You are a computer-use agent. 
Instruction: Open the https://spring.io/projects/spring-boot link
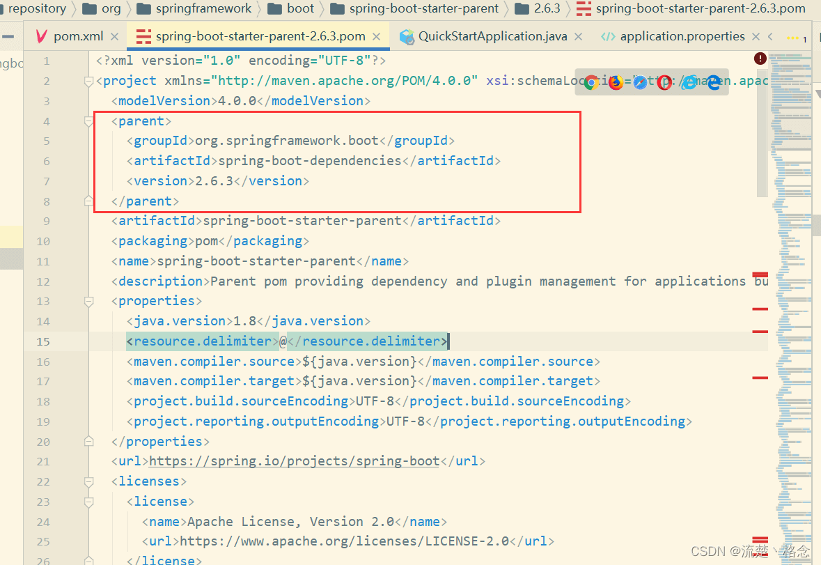pyautogui.click(x=295, y=461)
